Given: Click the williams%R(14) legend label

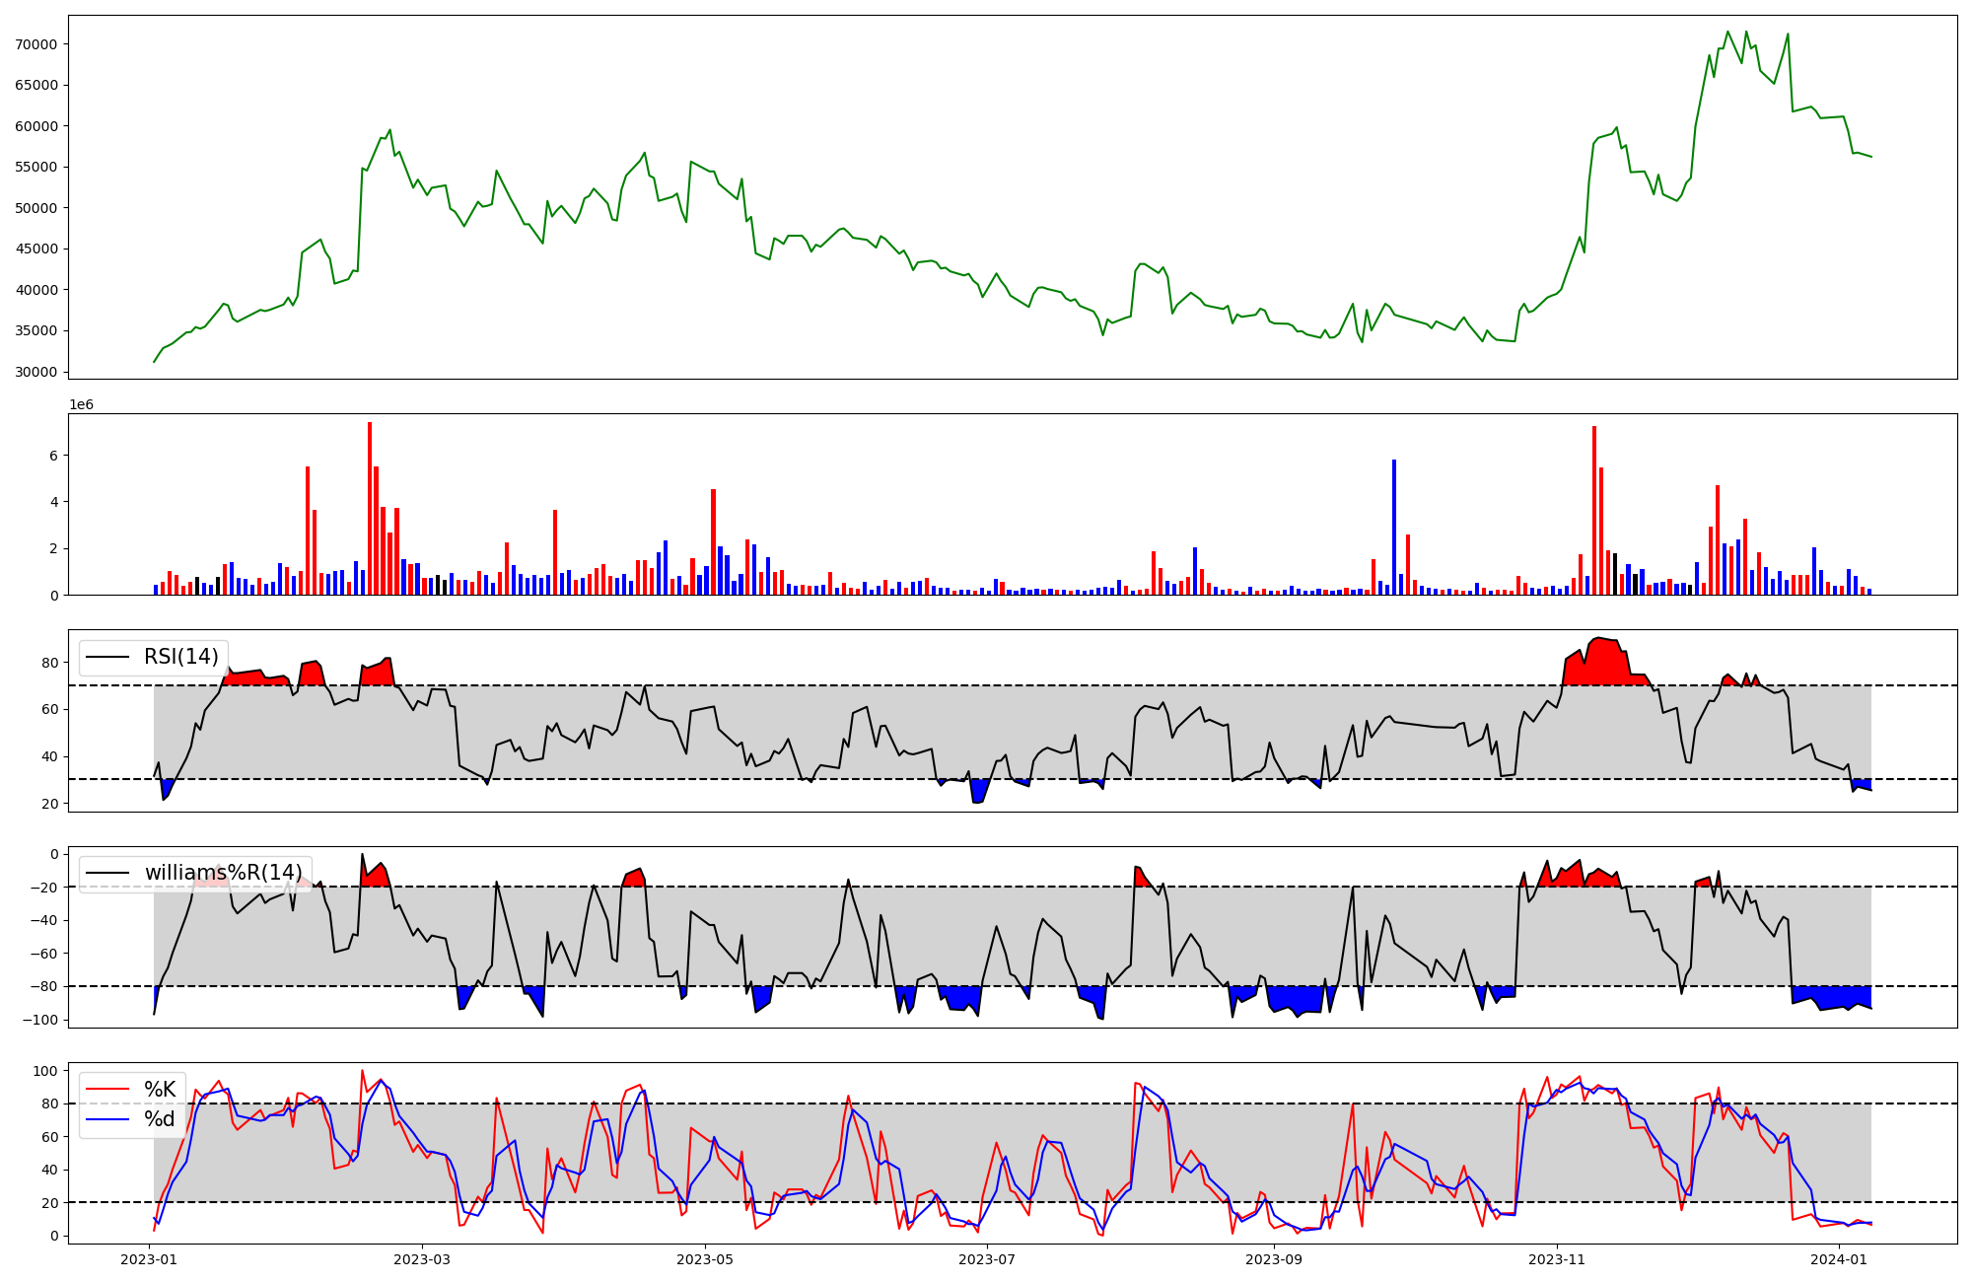Looking at the screenshot, I should click(223, 873).
